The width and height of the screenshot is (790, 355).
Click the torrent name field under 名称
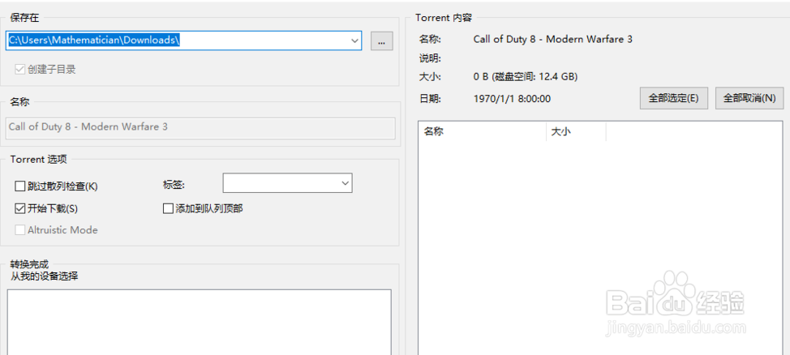tap(201, 128)
